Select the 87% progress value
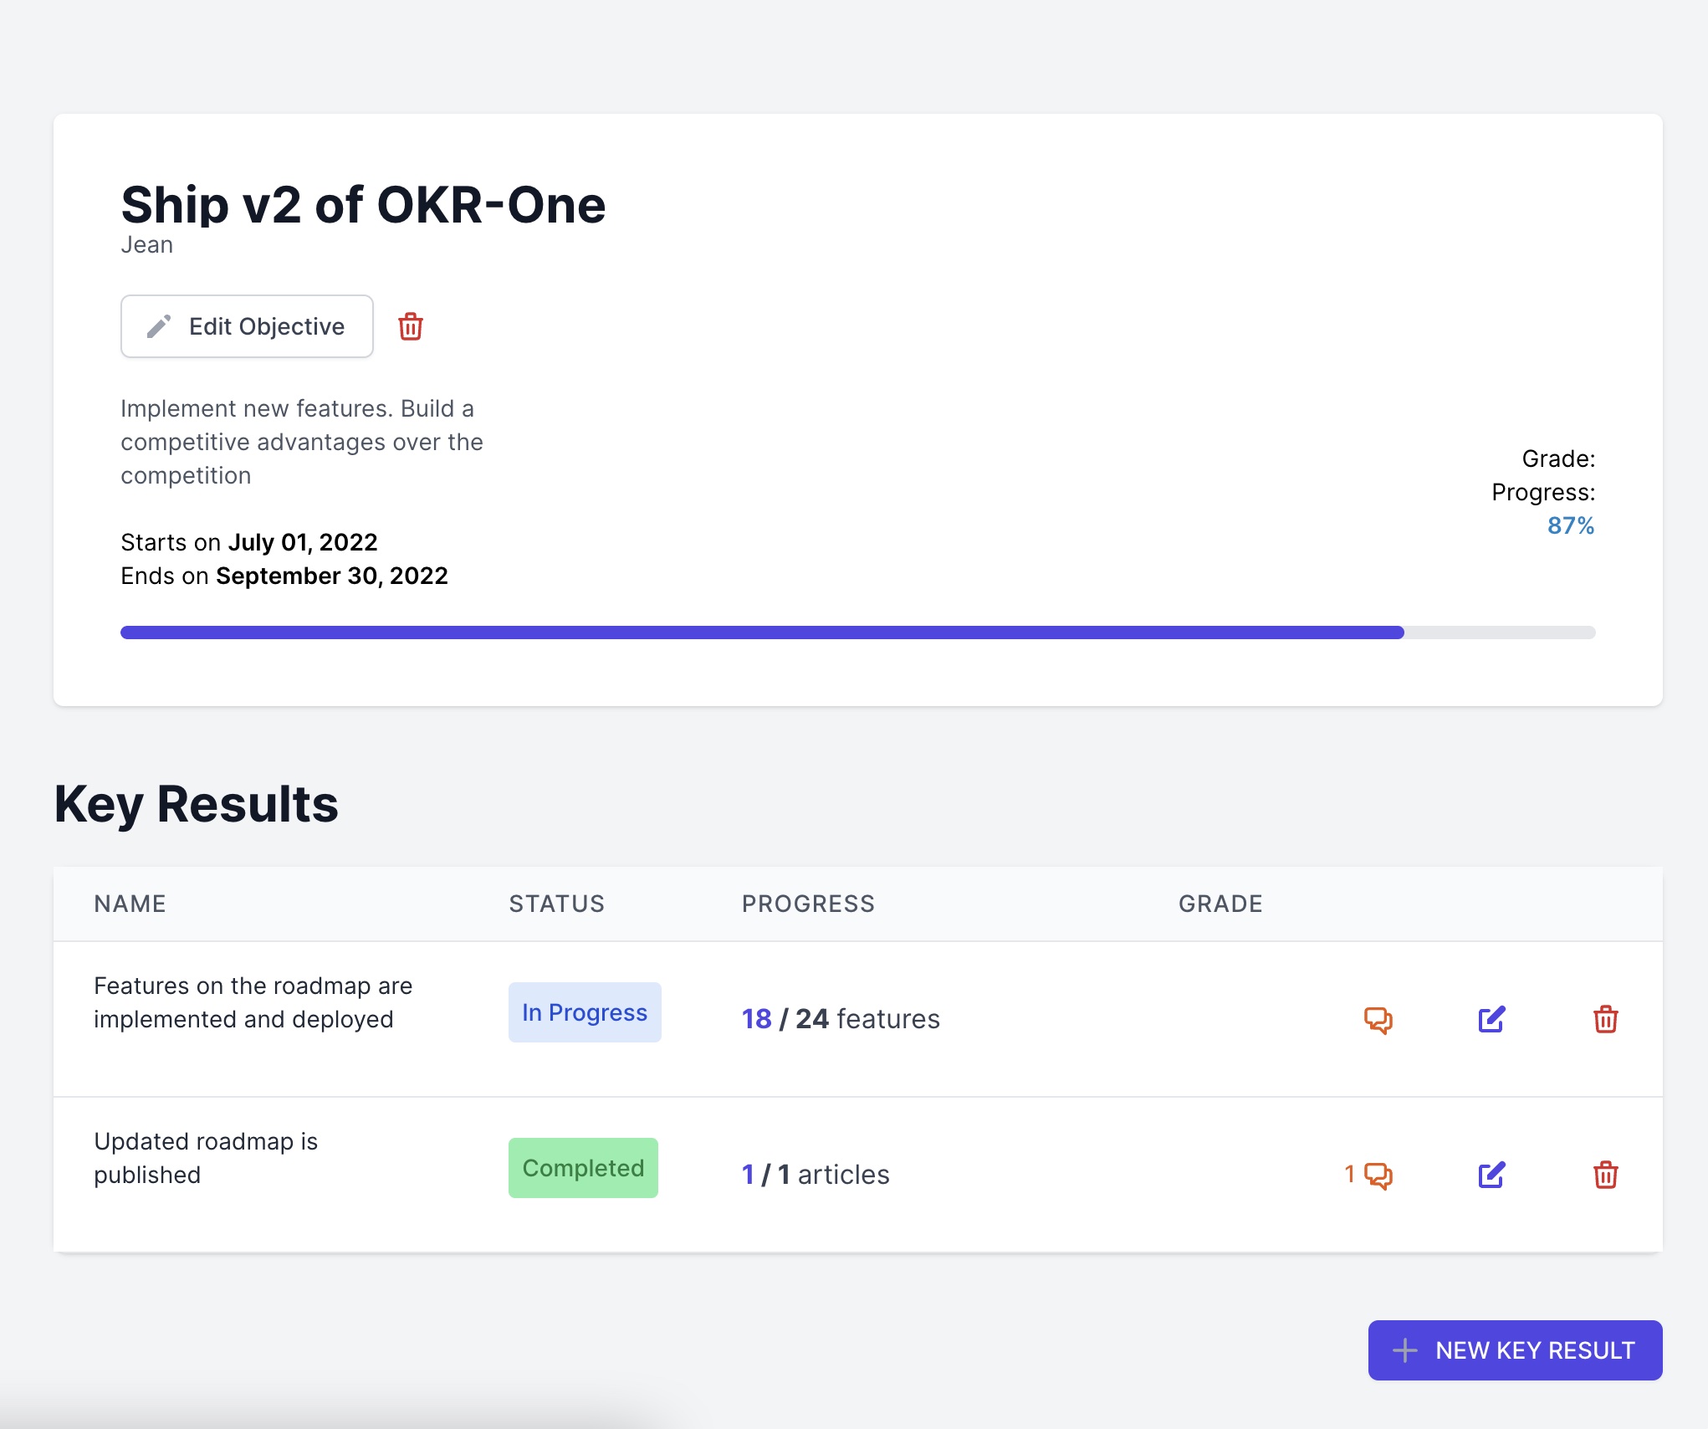 pos(1571,526)
